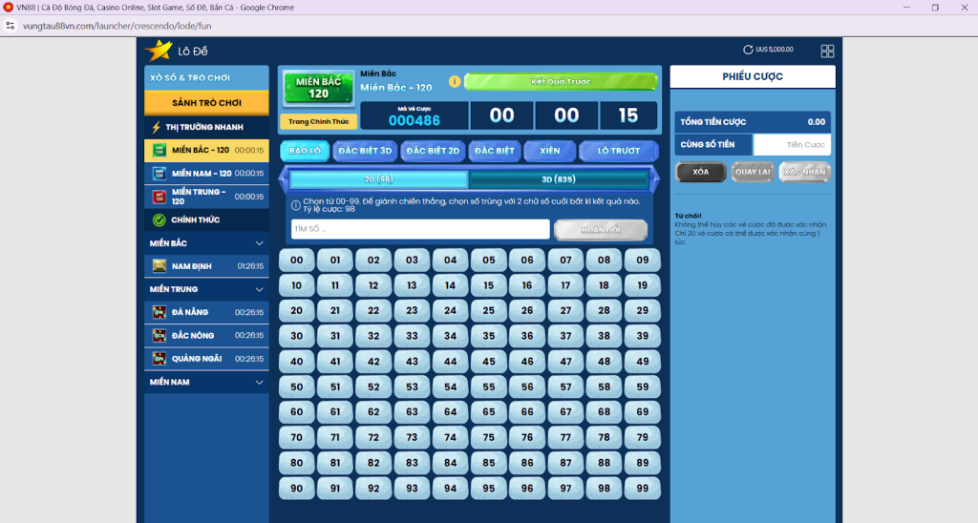Select Miền Nam - 120 quick market
978x523 pixels.
pos(206,174)
